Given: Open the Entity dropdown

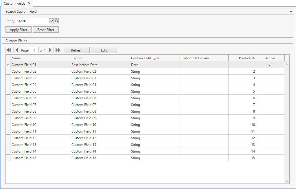Looking at the screenshot, I should [51, 21].
